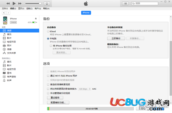Go forward with the right arrow button
This screenshot has width=172, height=113.
coord(8,13)
